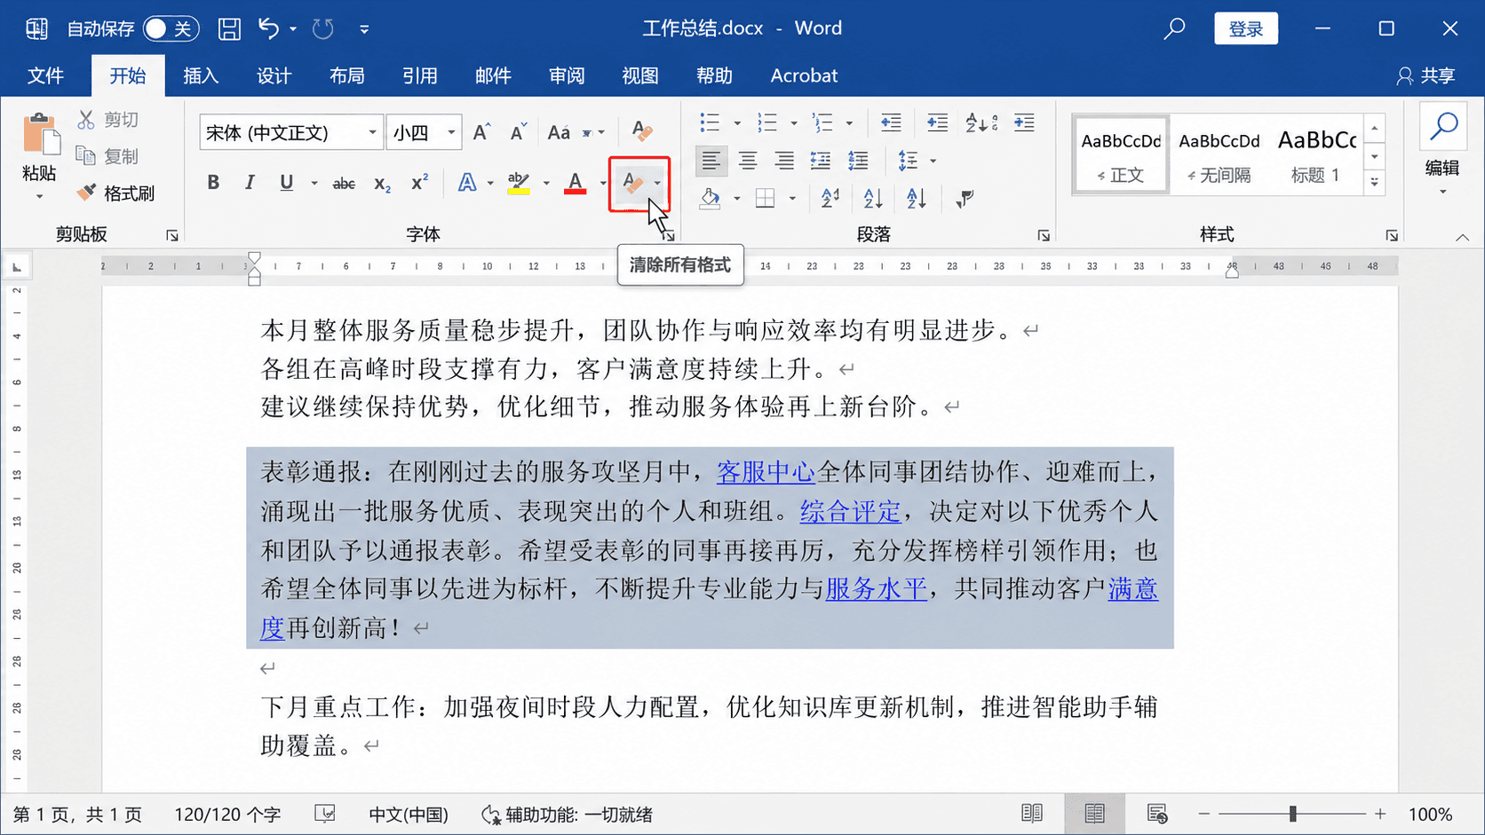Open the 综合评定 hyperlink
The width and height of the screenshot is (1485, 835).
pyautogui.click(x=850, y=511)
